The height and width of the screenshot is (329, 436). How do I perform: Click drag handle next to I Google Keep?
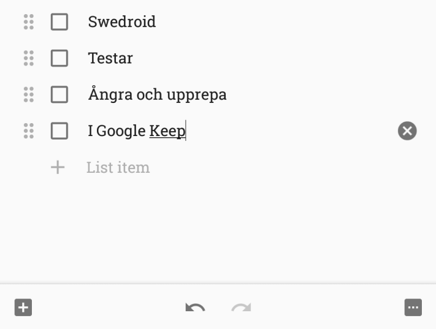[28, 130]
